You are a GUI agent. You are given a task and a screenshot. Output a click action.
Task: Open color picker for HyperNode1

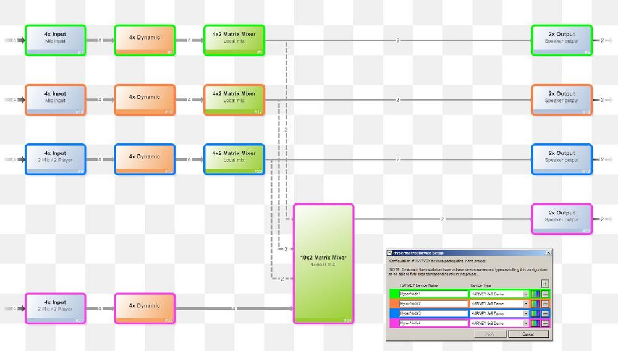point(535,294)
